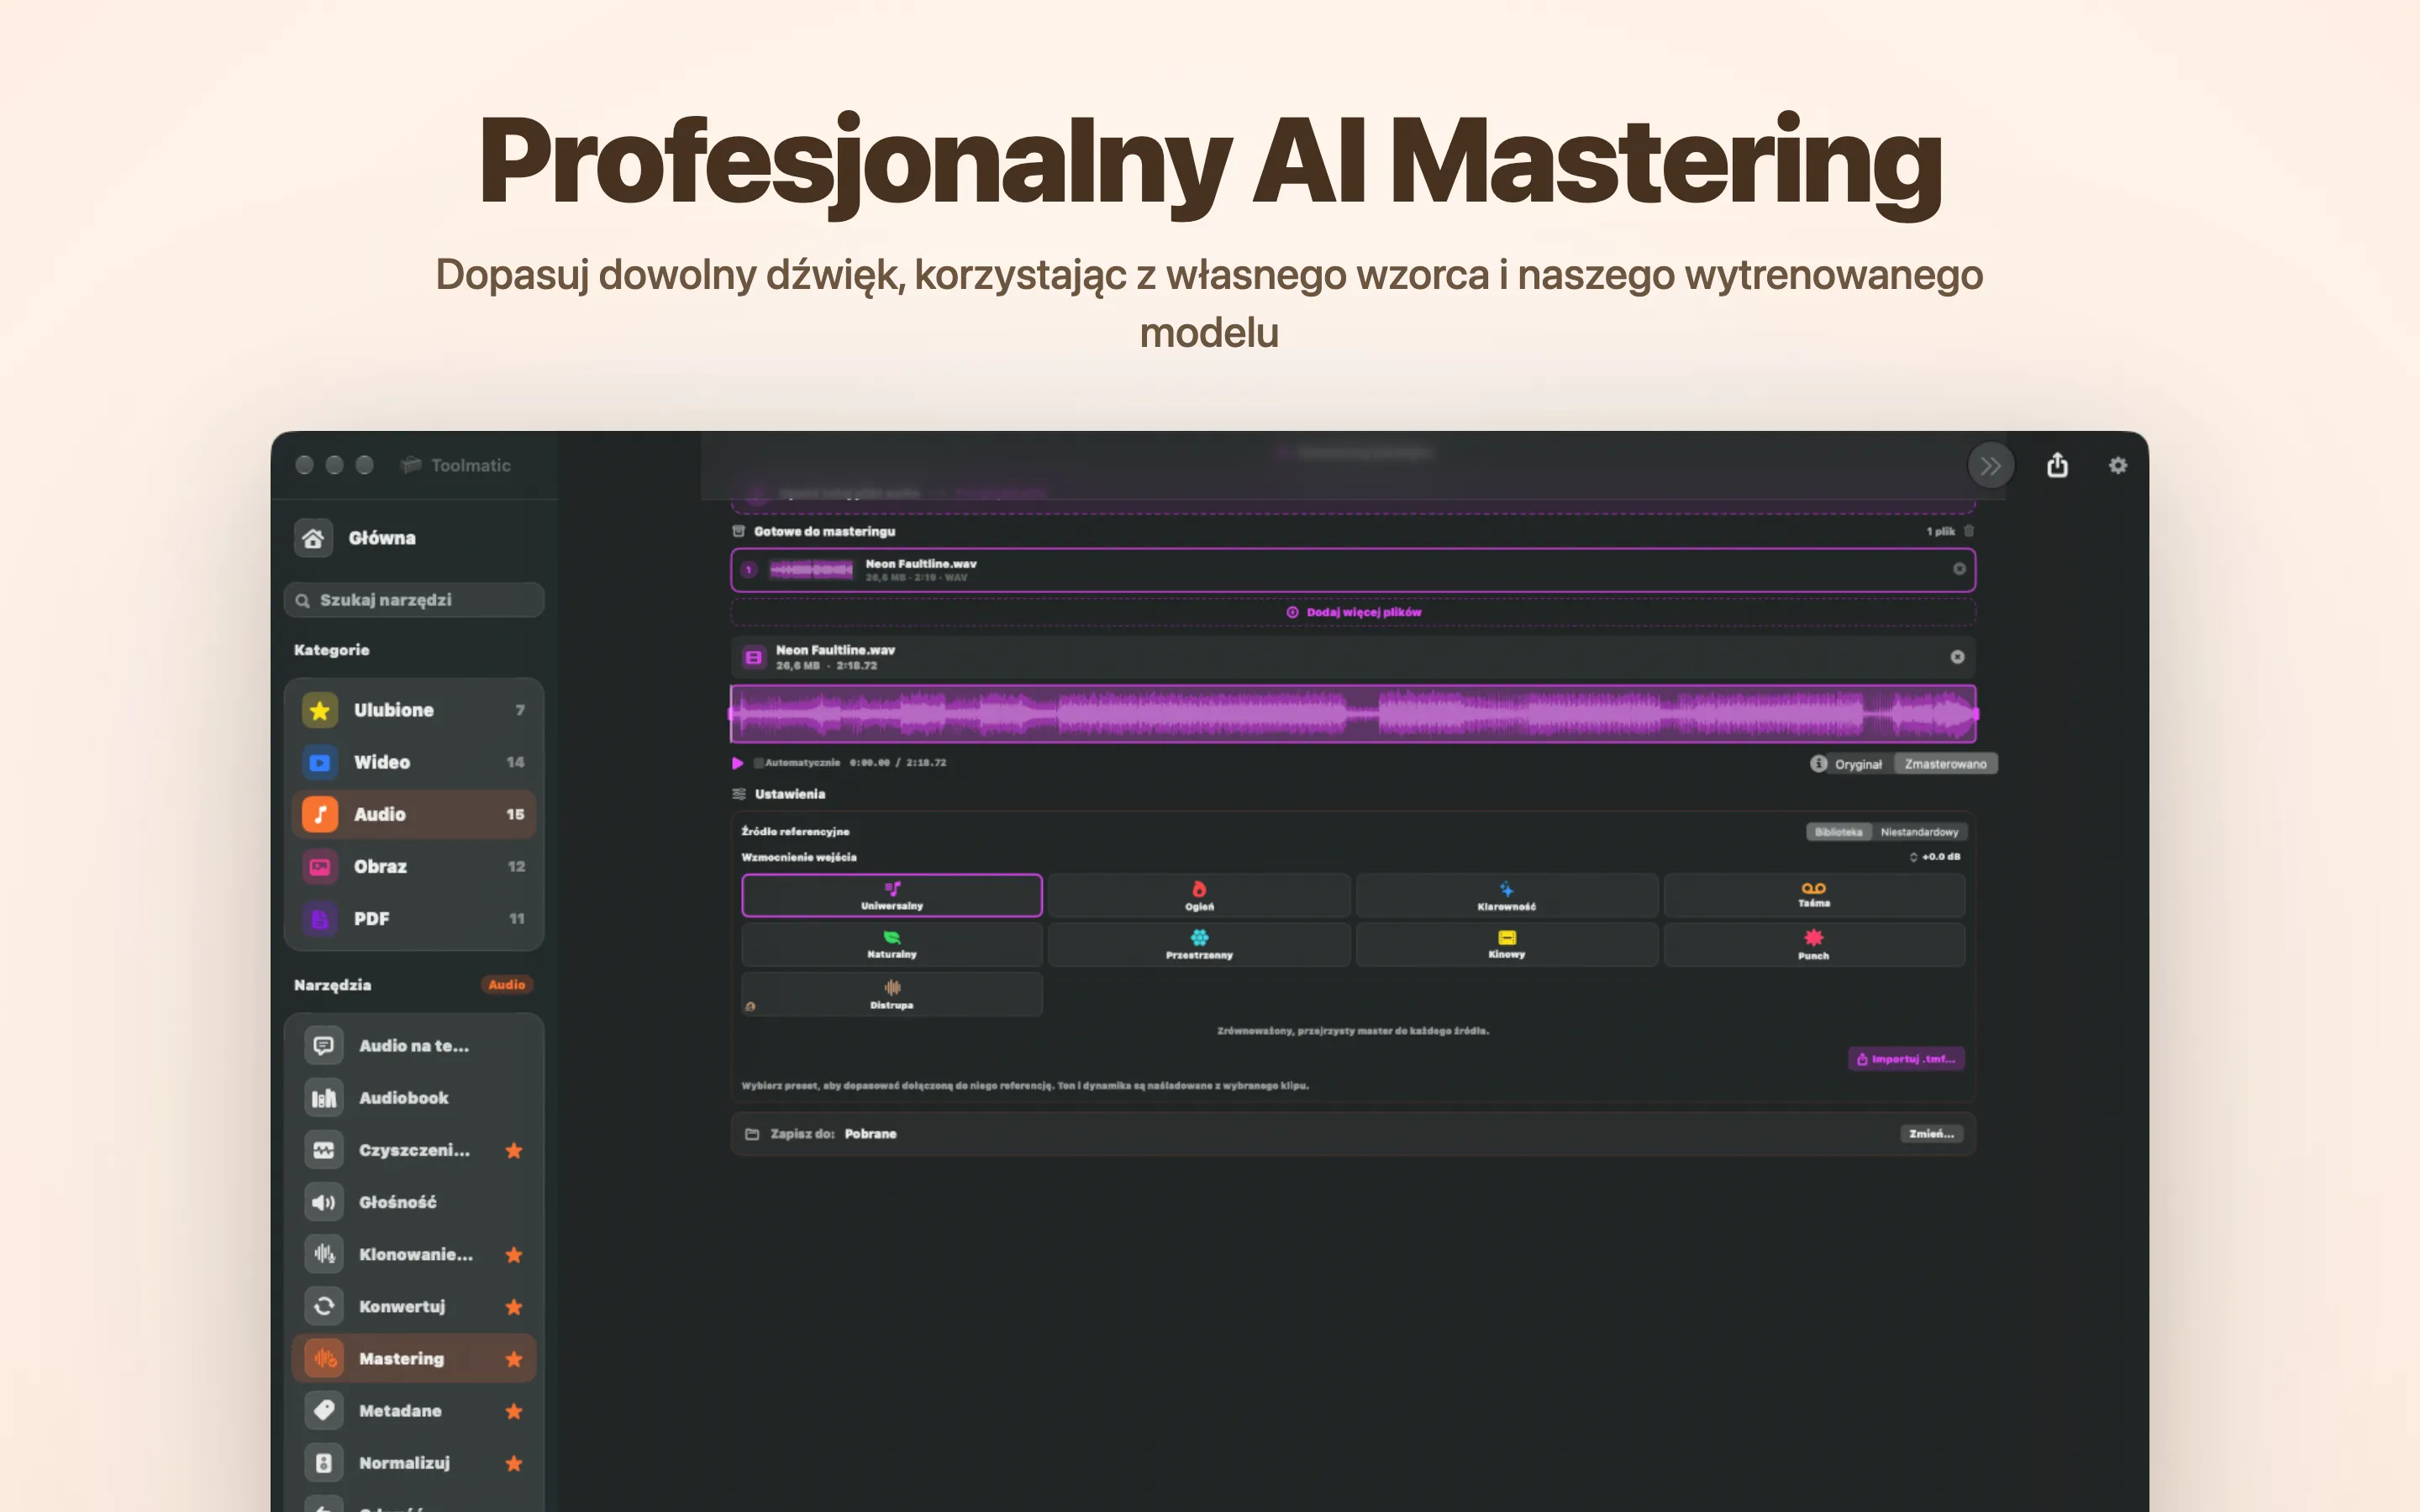Open the Audio na tekst tool
The width and height of the screenshot is (2420, 1512).
pyautogui.click(x=414, y=1046)
